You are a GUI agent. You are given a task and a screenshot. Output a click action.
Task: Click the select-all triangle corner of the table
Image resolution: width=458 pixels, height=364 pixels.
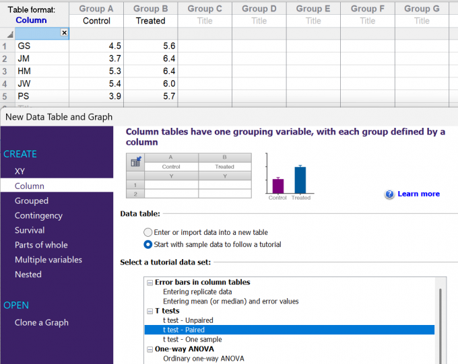click(10, 35)
